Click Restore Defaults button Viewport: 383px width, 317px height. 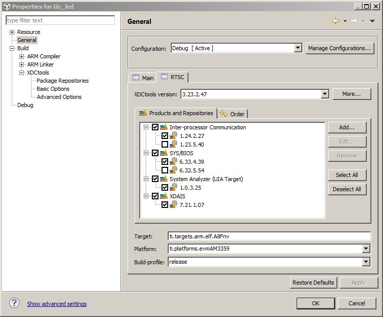313,283
